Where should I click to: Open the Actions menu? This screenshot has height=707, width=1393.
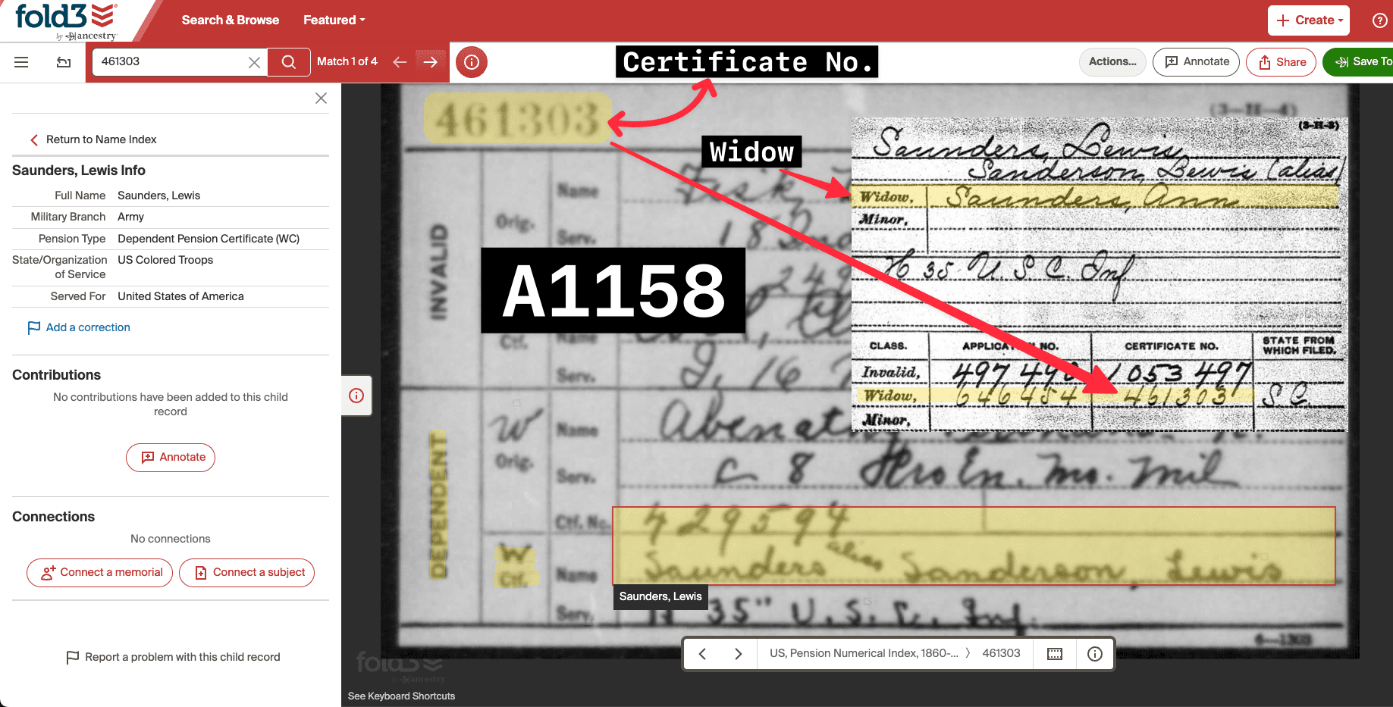pos(1112,62)
